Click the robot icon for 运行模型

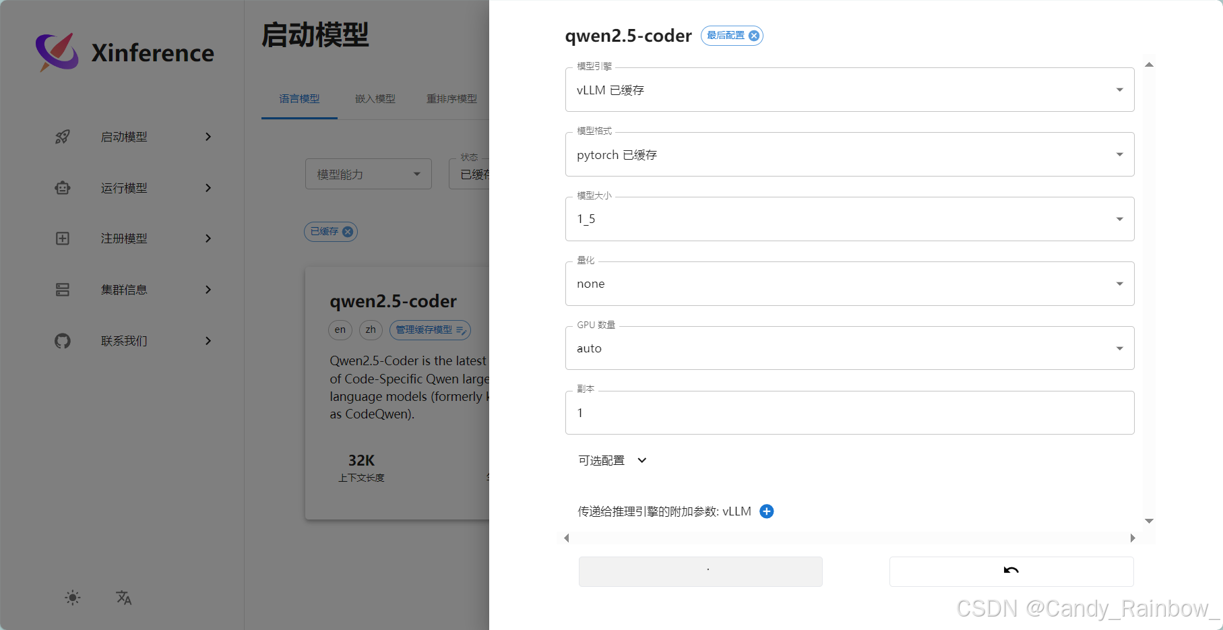pos(63,188)
